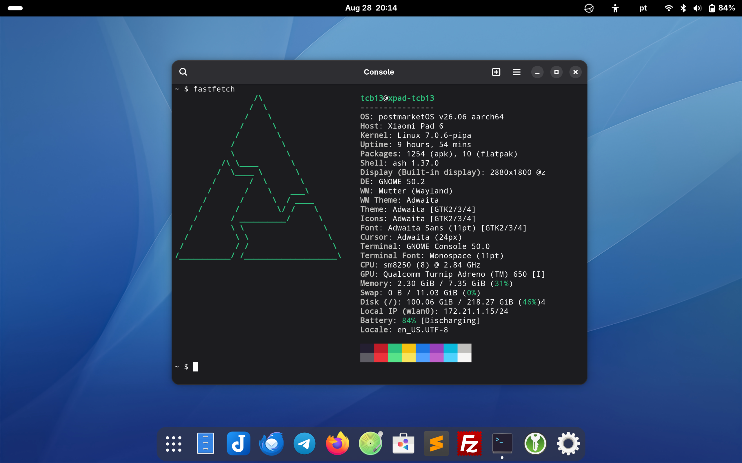742x463 pixels.
Task: Open Telegram from the dock
Action: pos(304,444)
